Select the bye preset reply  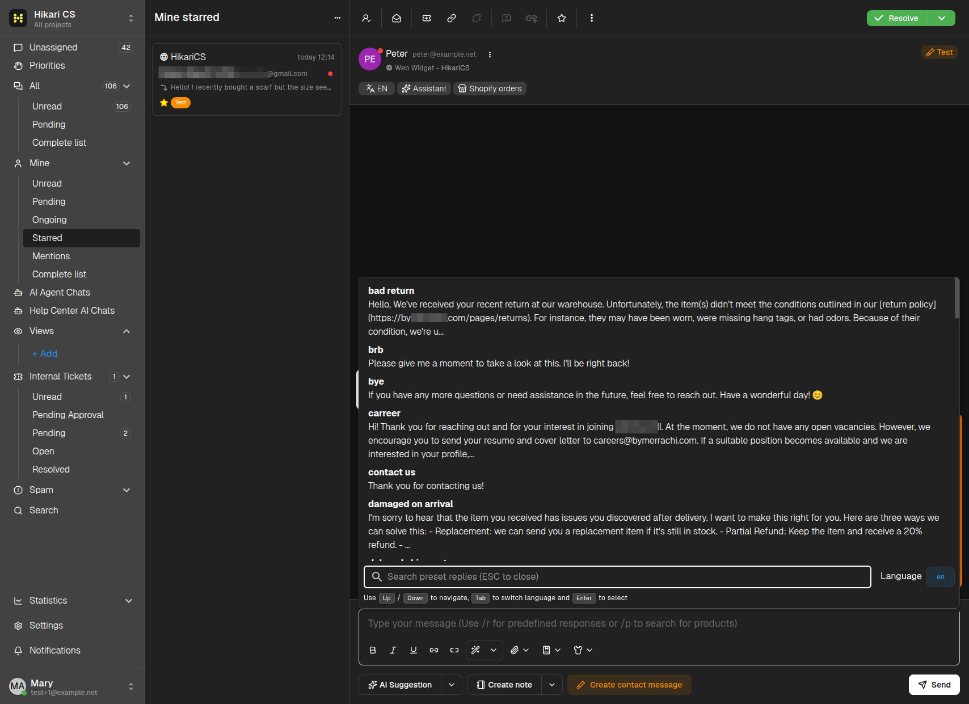[658, 389]
